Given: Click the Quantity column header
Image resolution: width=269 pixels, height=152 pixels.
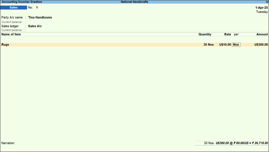Looking at the screenshot, I should coord(205,35).
